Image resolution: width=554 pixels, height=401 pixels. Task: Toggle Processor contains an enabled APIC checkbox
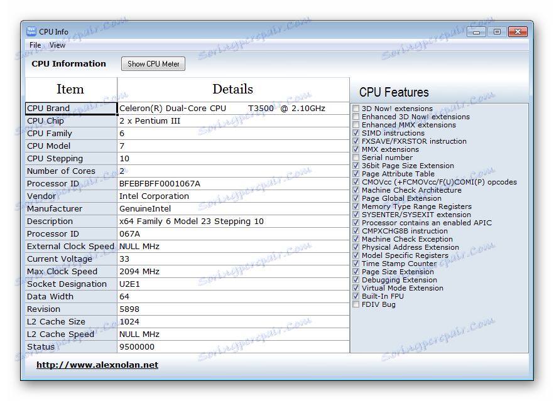pyautogui.click(x=356, y=222)
